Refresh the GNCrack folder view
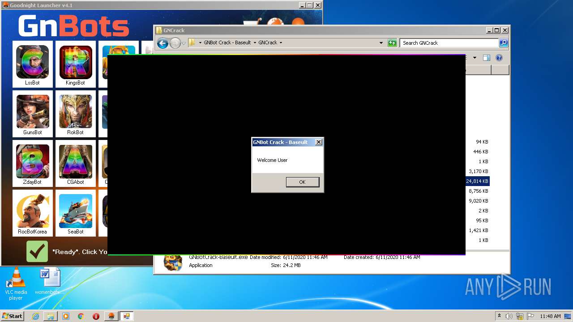 pos(392,43)
